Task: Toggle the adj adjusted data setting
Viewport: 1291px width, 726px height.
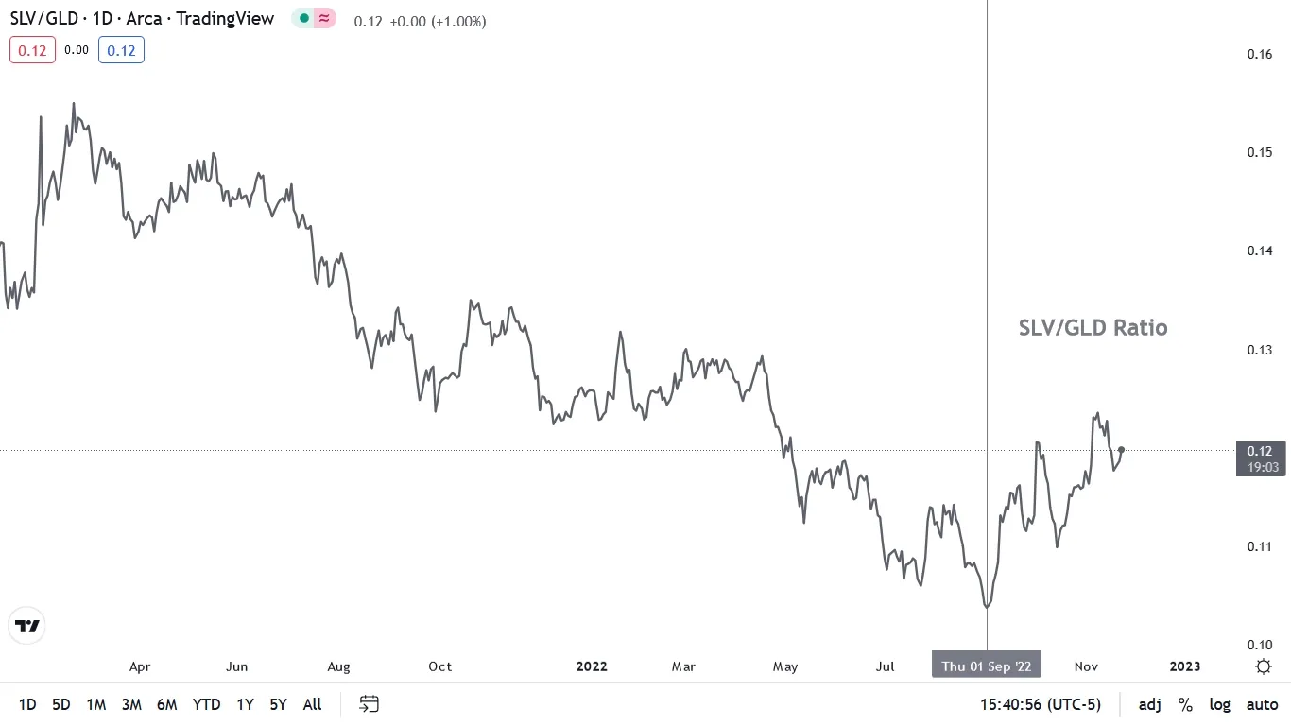Action: pos(1150,704)
